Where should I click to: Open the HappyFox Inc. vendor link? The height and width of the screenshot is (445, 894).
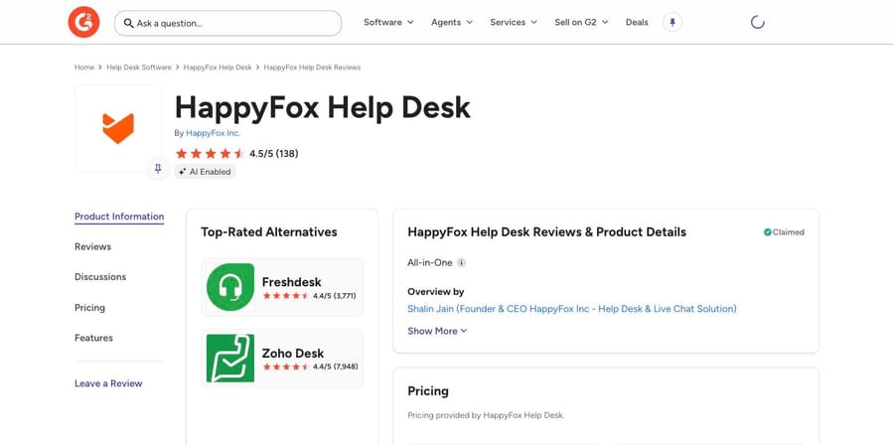pyautogui.click(x=214, y=133)
